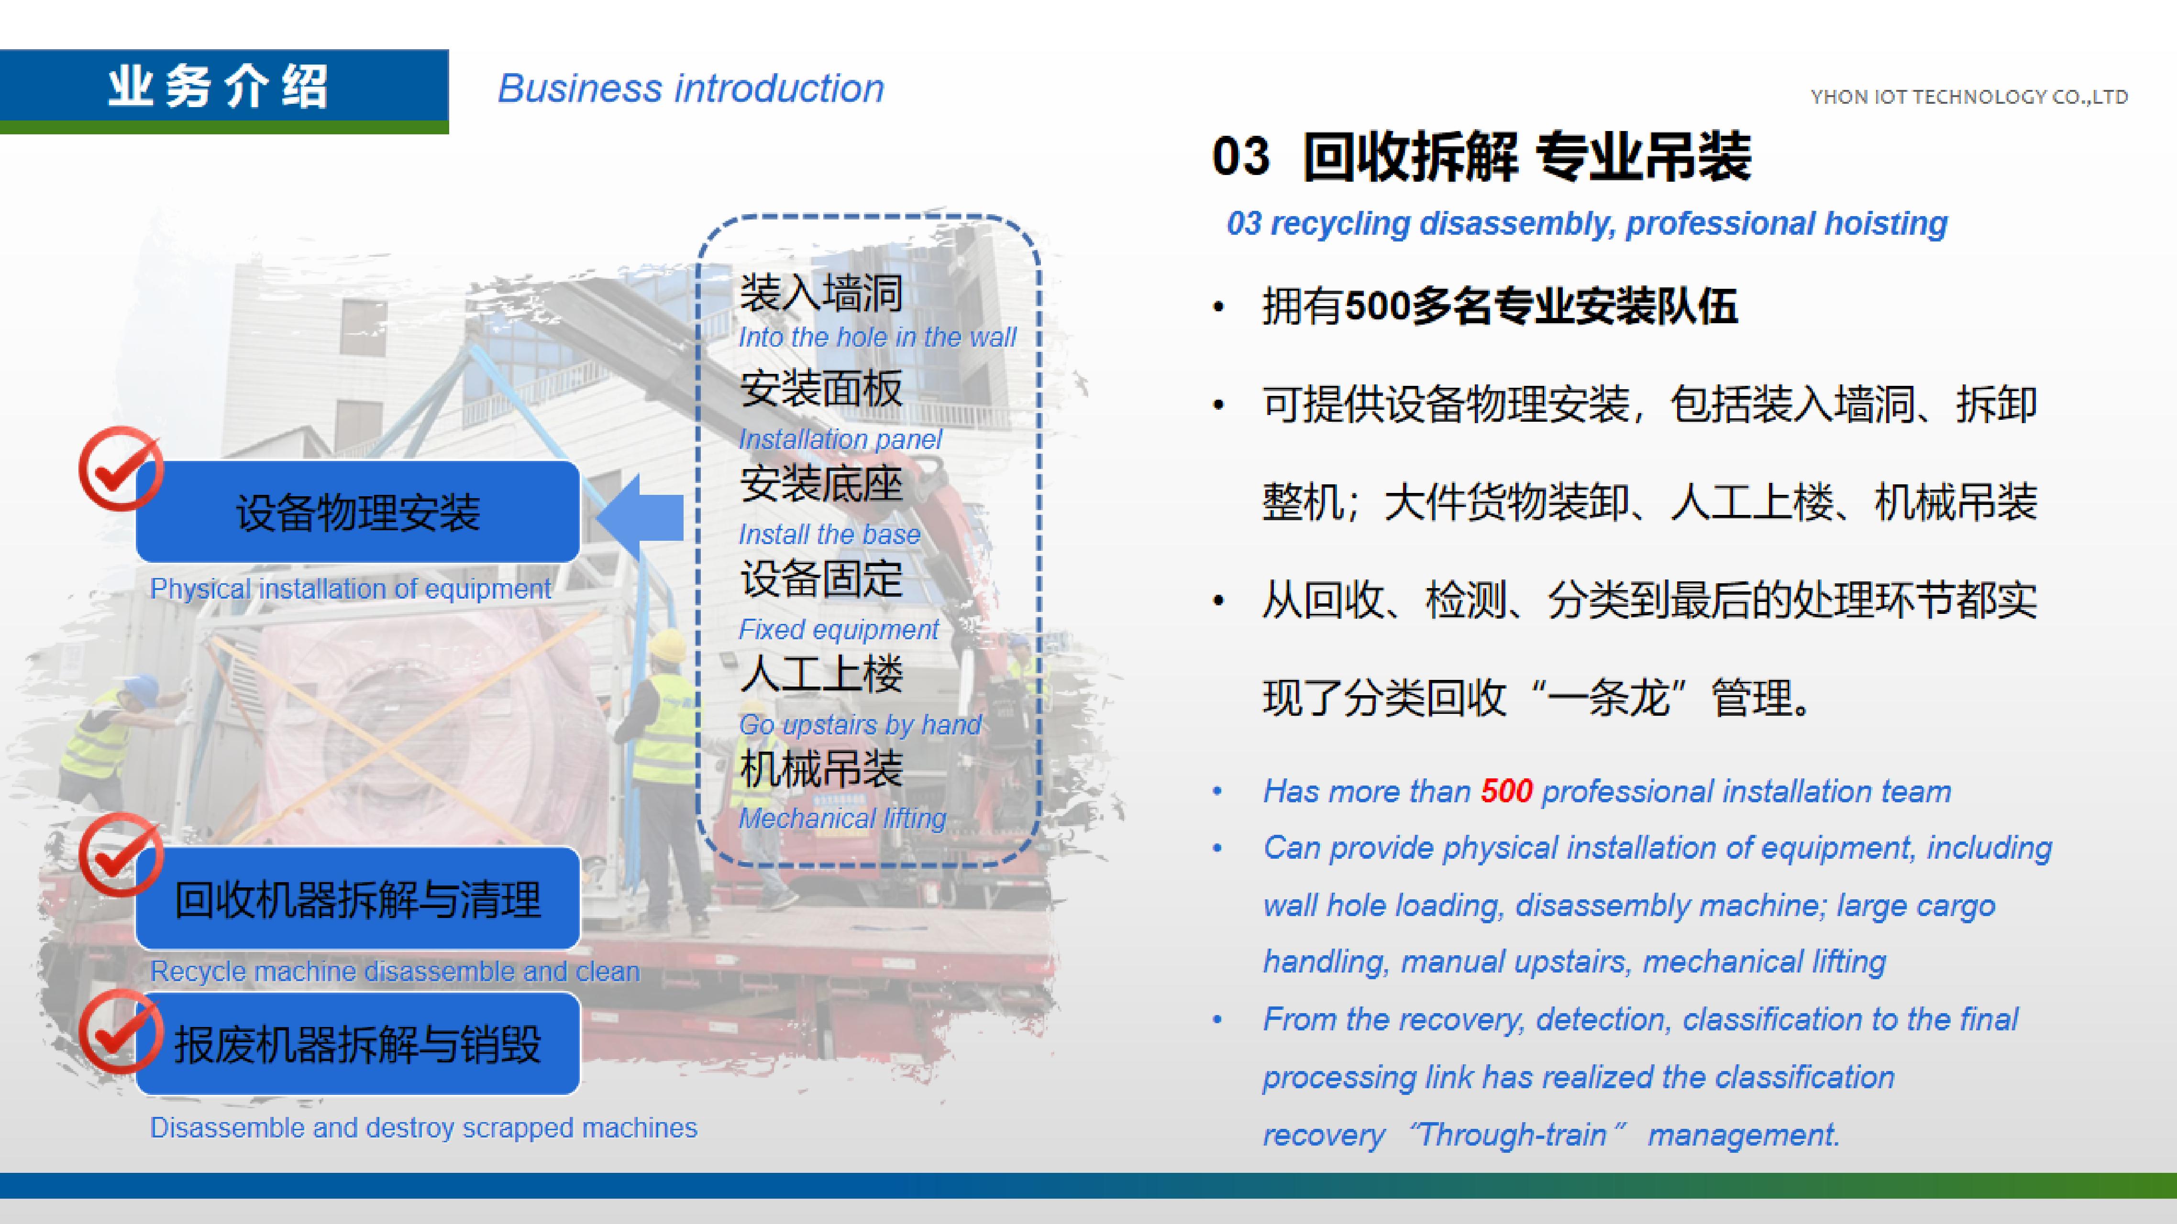The width and height of the screenshot is (2177, 1224).
Task: Toggle the 安装面板 Installation panel entry
Action: (x=820, y=390)
